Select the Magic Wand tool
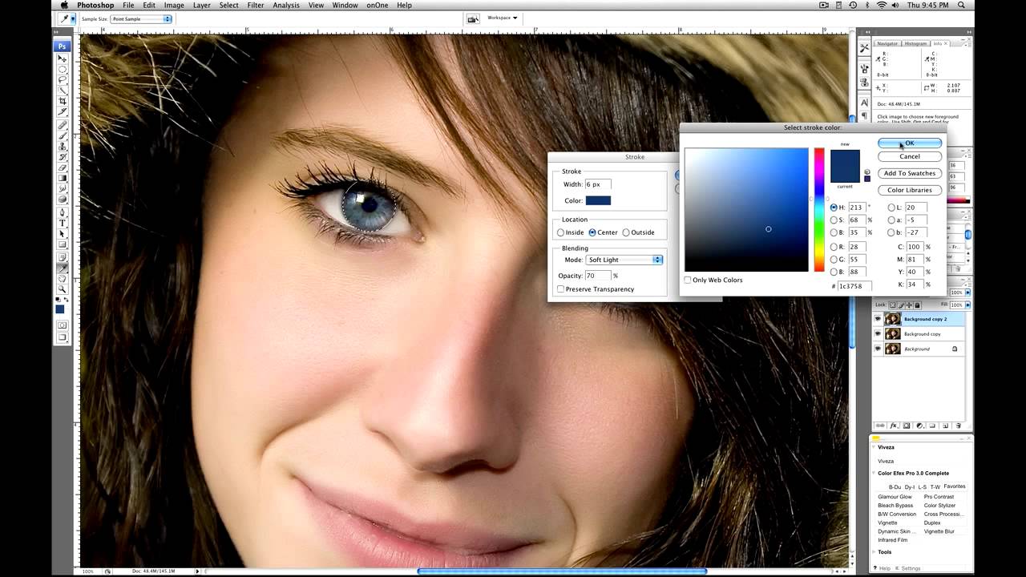 pos(64,89)
